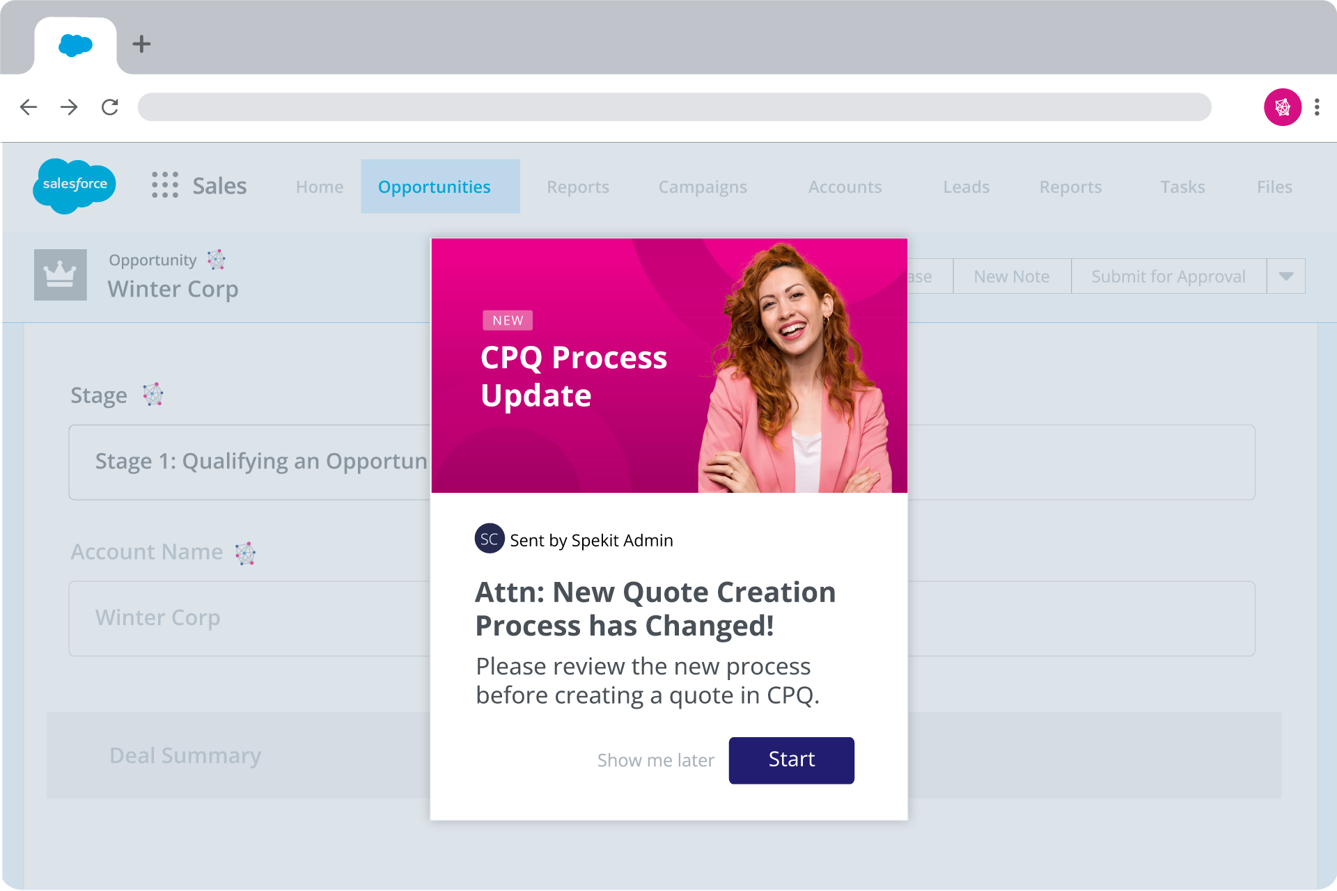The image size is (1337, 891).
Task: Click the Spekit icon beside Account Name
Action: click(x=245, y=552)
